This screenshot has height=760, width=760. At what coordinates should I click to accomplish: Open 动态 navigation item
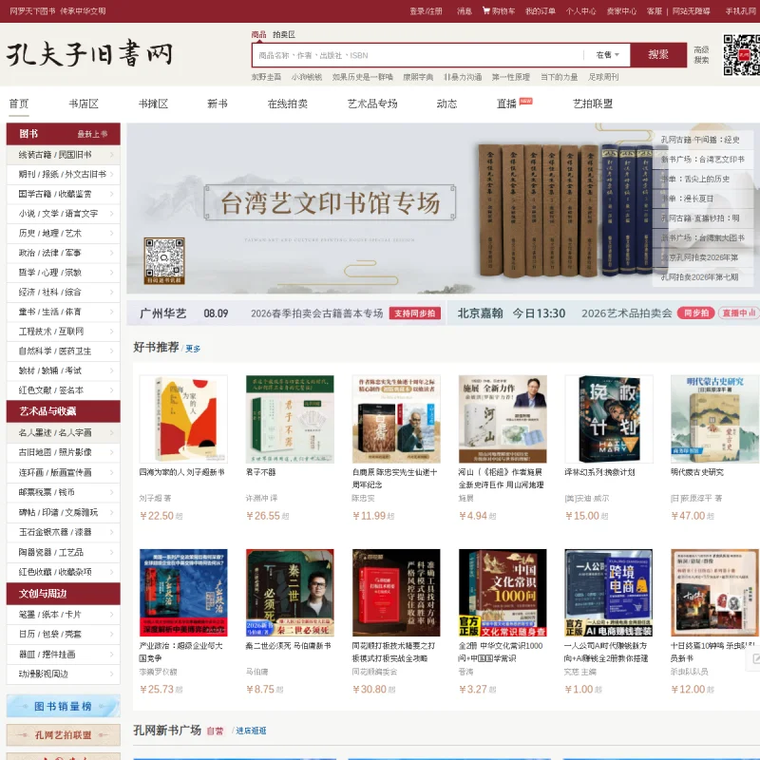coord(446,104)
